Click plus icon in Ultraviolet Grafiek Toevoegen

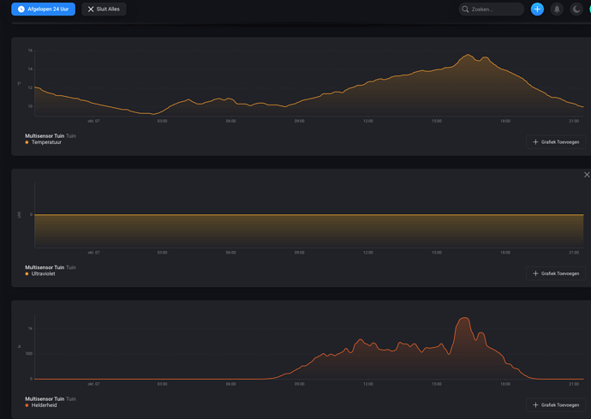pyautogui.click(x=535, y=273)
